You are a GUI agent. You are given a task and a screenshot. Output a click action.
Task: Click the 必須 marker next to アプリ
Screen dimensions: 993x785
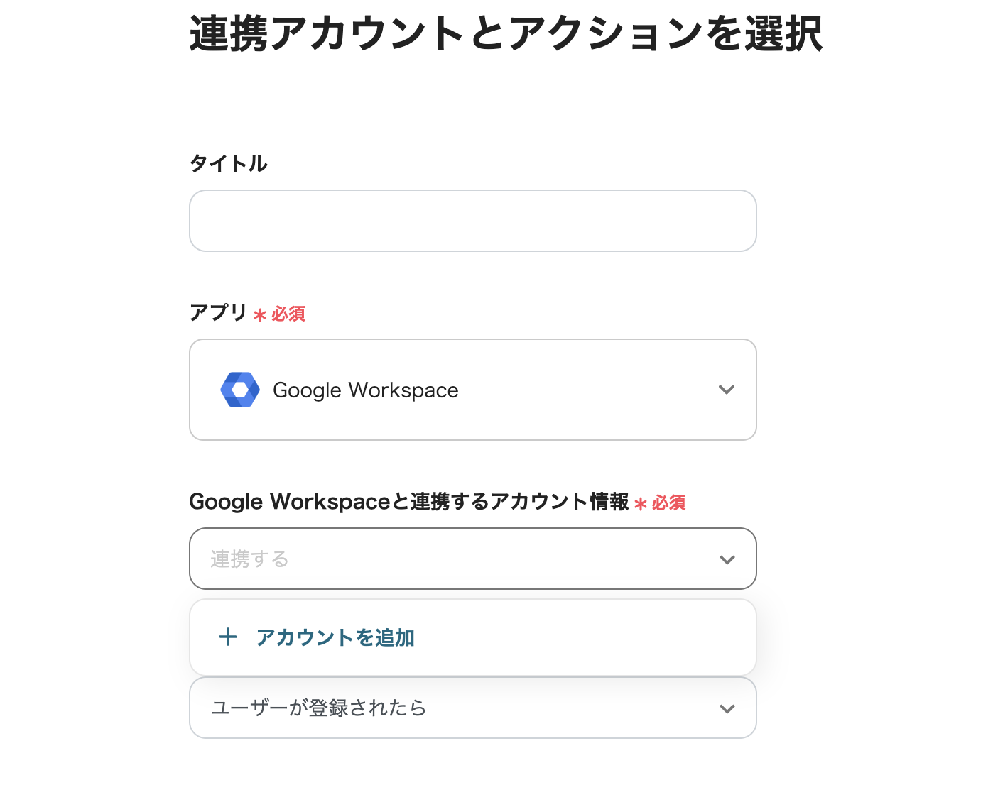point(288,314)
